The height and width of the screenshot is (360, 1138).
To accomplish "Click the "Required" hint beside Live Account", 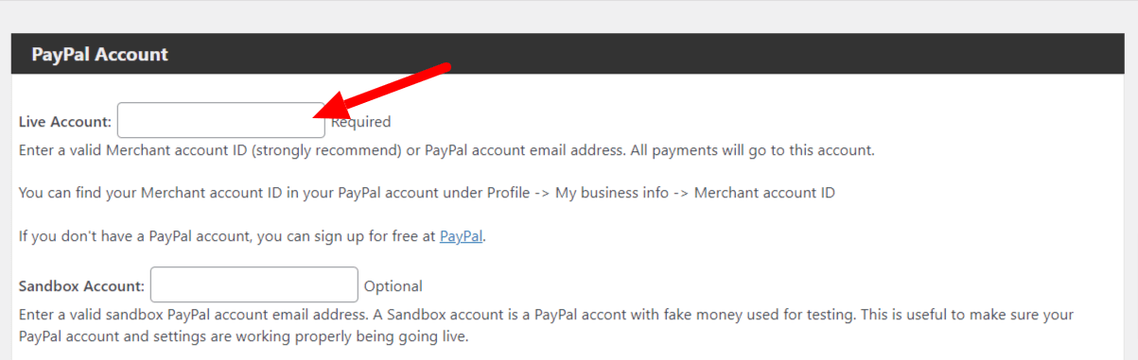I will [x=361, y=122].
